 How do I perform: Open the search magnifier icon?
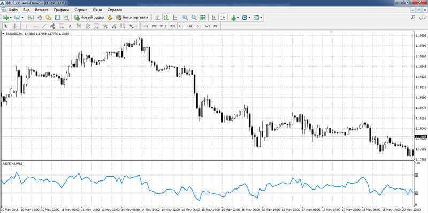click(x=413, y=18)
